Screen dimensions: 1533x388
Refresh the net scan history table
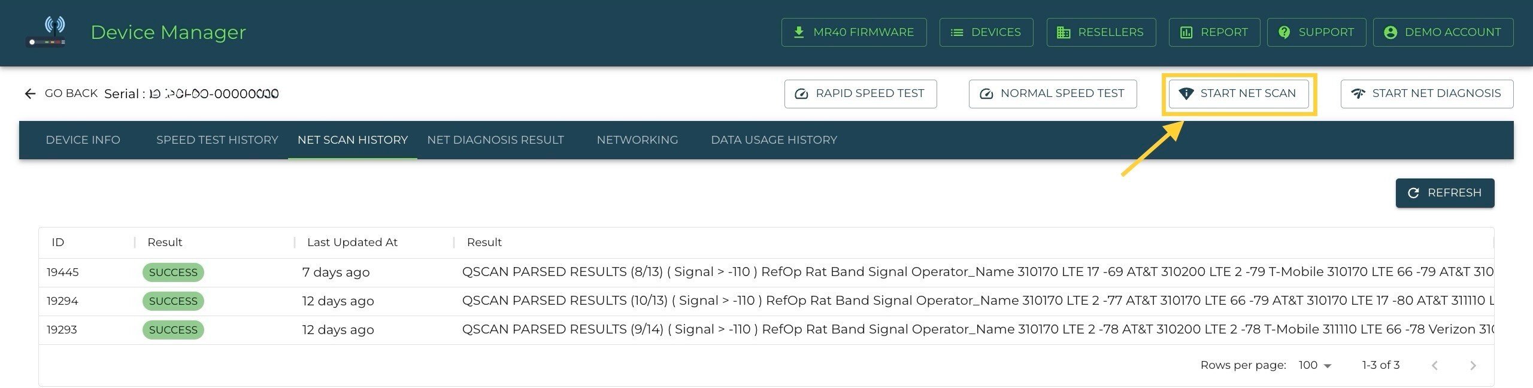[x=1444, y=193]
